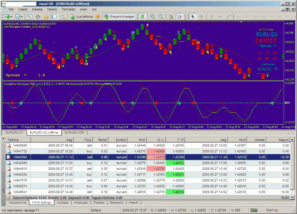
Task: Open the Vaade menu
Action: tap(23, 9)
